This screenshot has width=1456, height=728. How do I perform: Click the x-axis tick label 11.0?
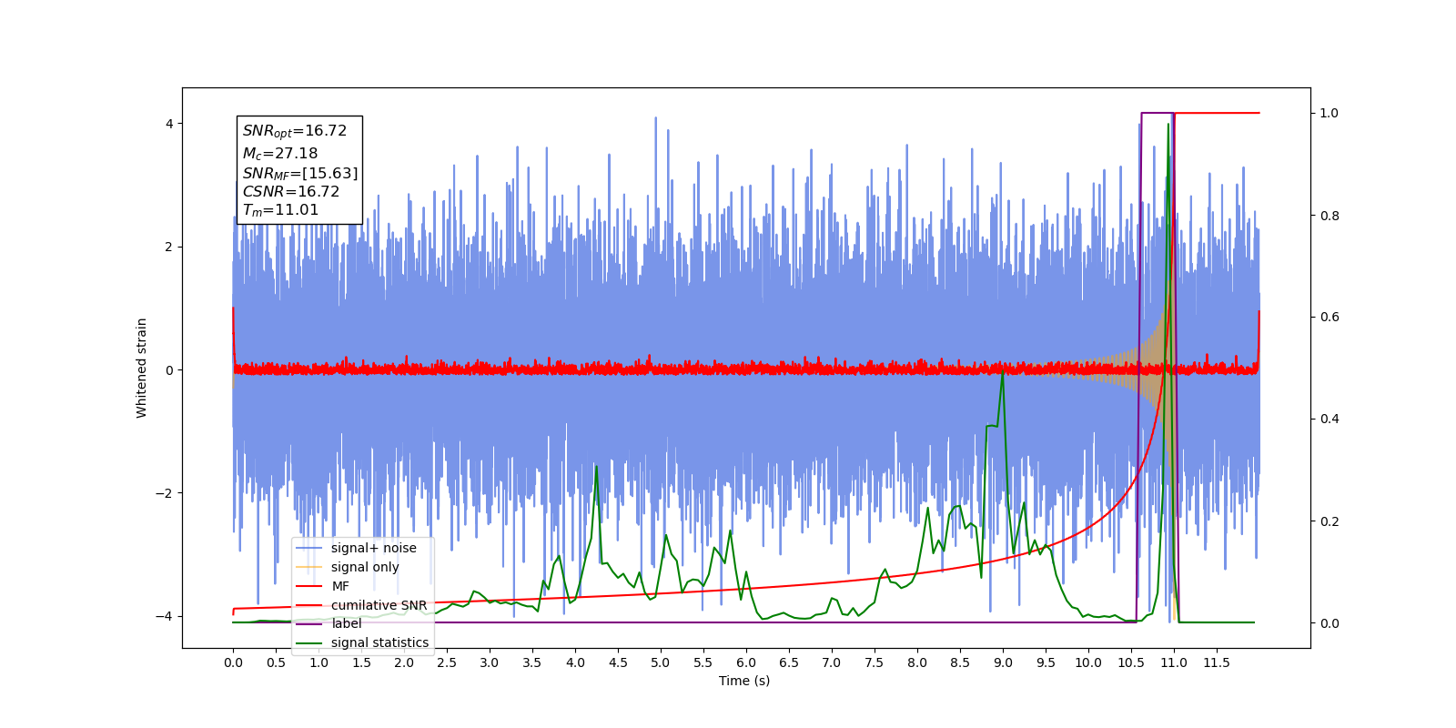[1174, 662]
